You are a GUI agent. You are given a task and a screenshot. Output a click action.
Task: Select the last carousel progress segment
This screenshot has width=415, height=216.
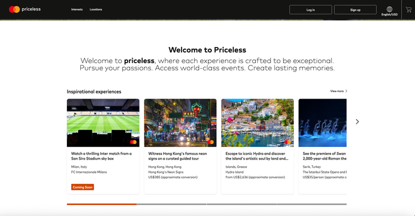312,204
